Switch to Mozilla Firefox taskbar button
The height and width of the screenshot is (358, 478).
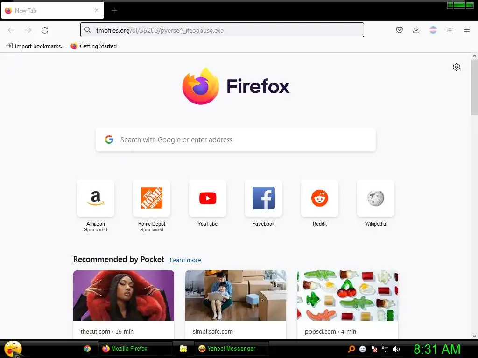point(134,349)
